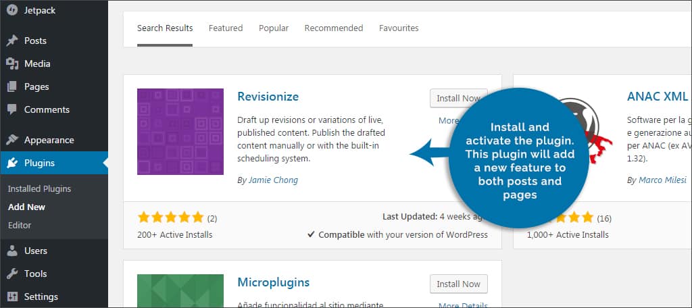The image size is (692, 308).
Task: Click the green Microplugins plugin thumbnail
Action: coord(180,291)
